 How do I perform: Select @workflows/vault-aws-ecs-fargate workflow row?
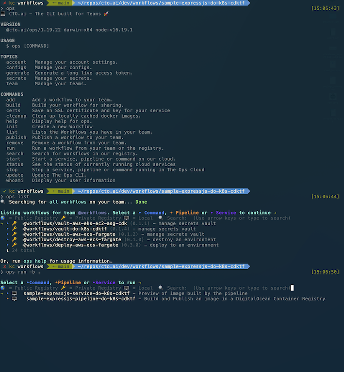click(105, 234)
